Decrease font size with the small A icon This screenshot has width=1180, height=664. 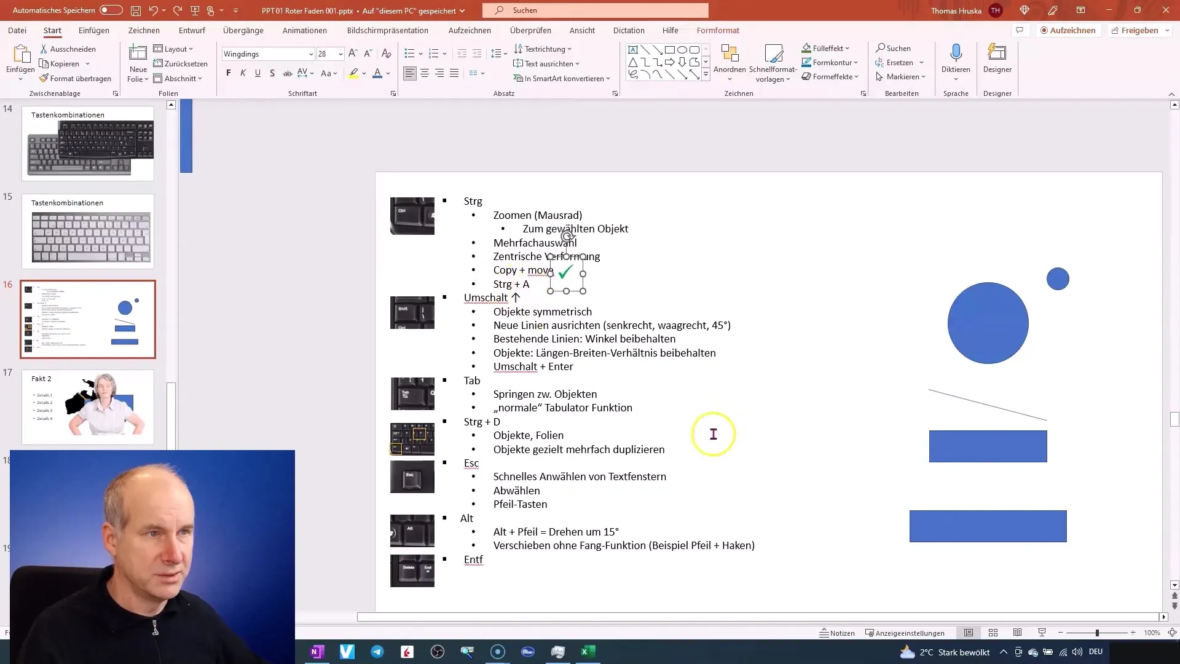(368, 54)
